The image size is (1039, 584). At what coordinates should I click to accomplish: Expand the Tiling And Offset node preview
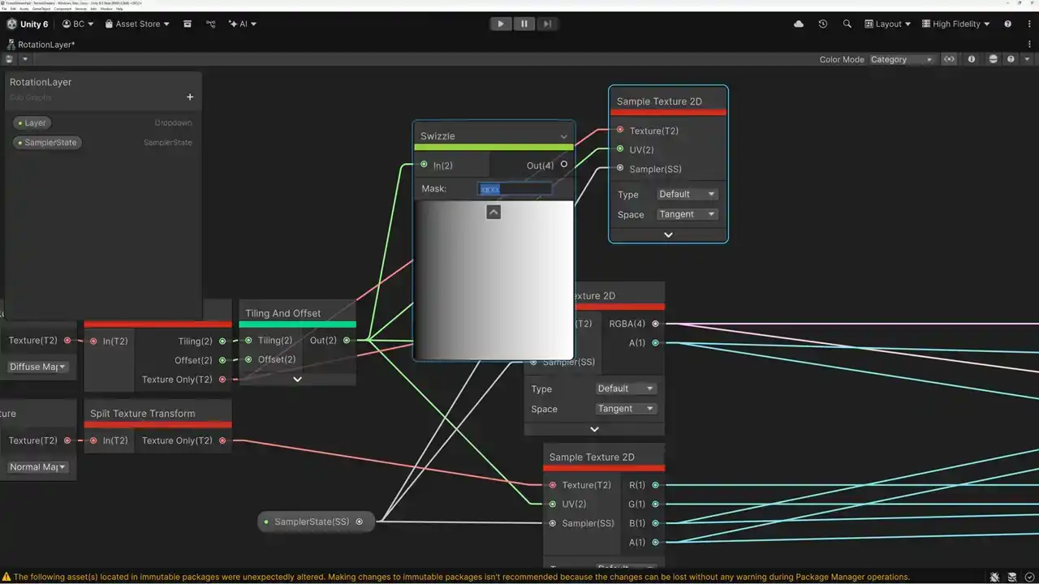pyautogui.click(x=297, y=379)
